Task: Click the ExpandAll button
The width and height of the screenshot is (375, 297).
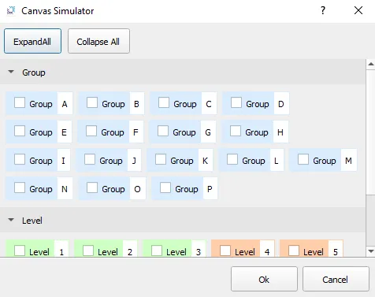Action: [x=32, y=41]
